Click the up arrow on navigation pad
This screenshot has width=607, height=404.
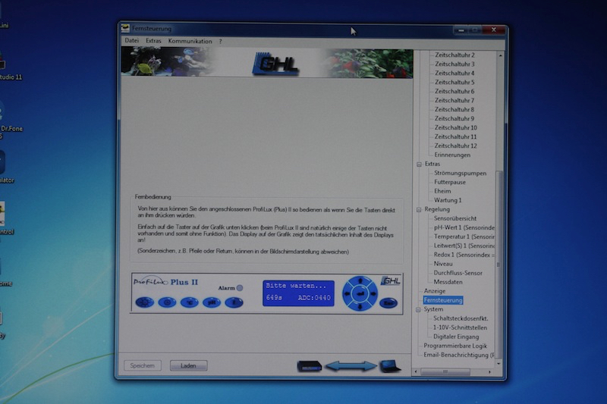click(360, 281)
